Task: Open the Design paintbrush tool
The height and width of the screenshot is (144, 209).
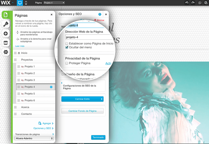Action: (6, 24)
